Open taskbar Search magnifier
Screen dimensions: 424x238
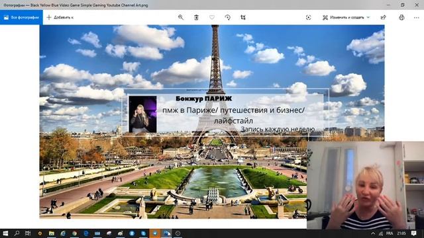(17, 233)
